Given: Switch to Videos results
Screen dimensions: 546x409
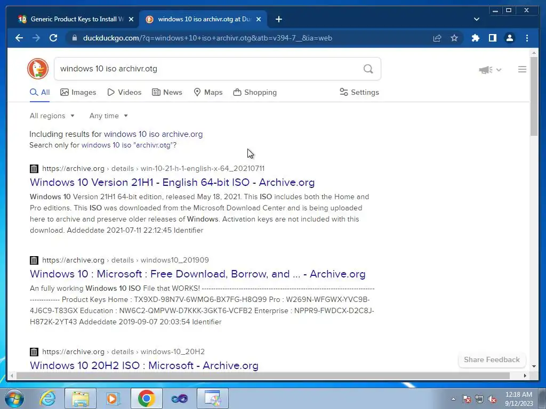Looking at the screenshot, I should click(x=124, y=92).
